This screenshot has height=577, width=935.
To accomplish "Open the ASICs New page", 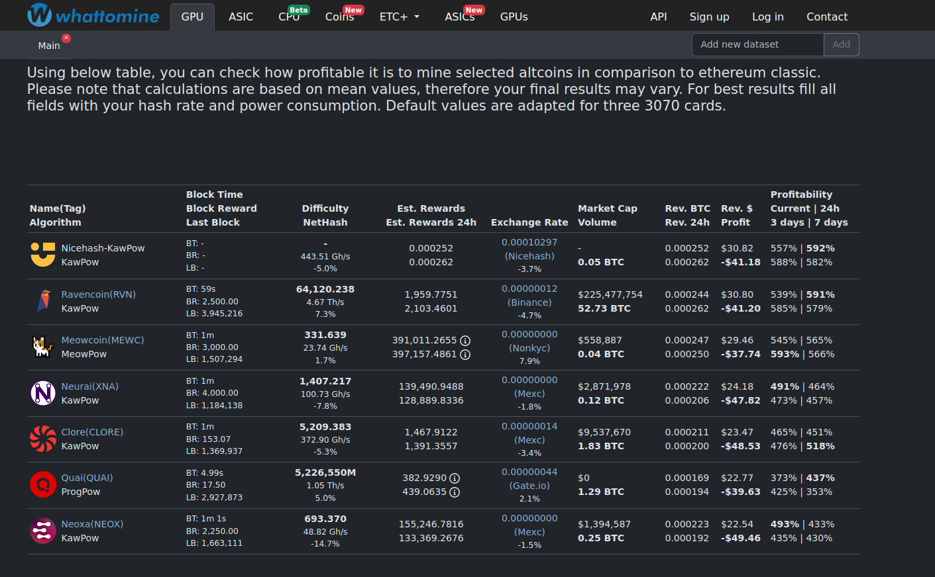I will click(x=460, y=17).
